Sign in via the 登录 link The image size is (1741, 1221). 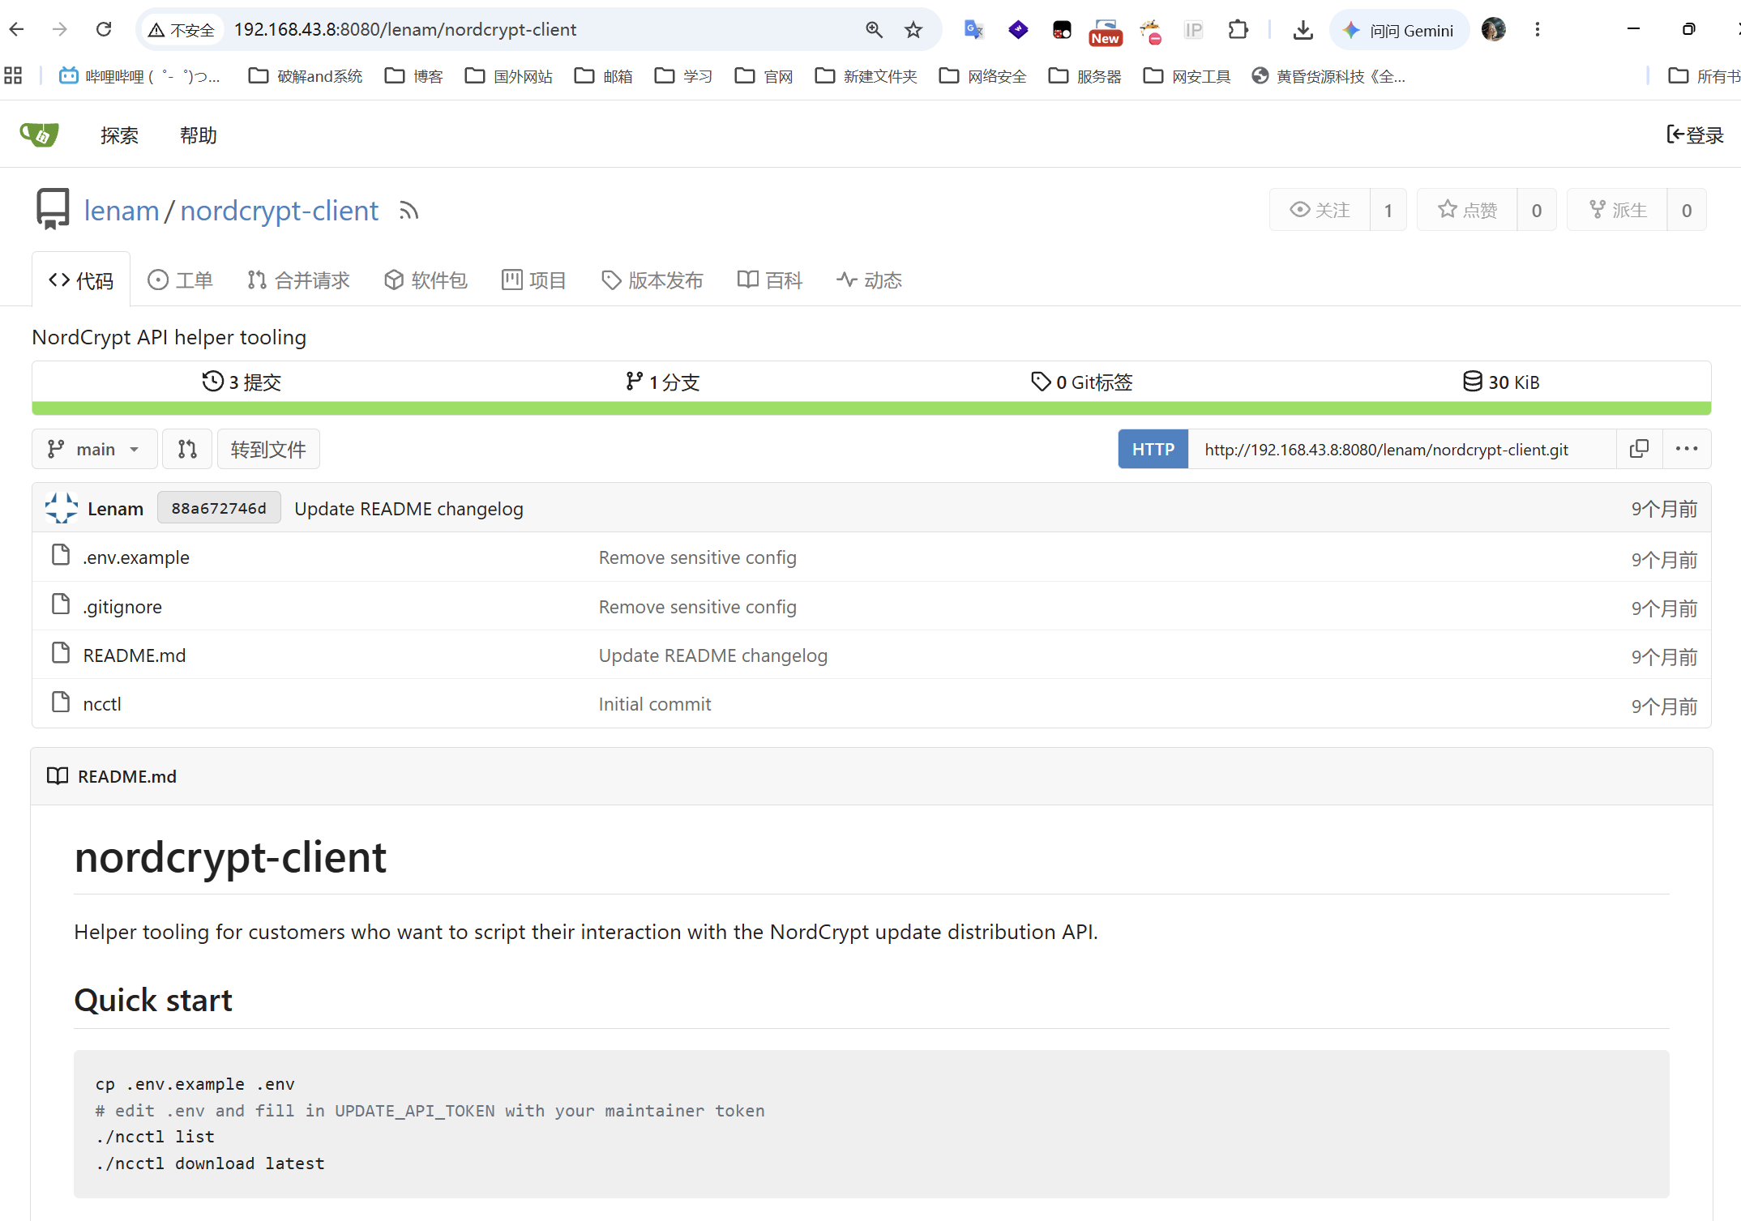[x=1695, y=135]
